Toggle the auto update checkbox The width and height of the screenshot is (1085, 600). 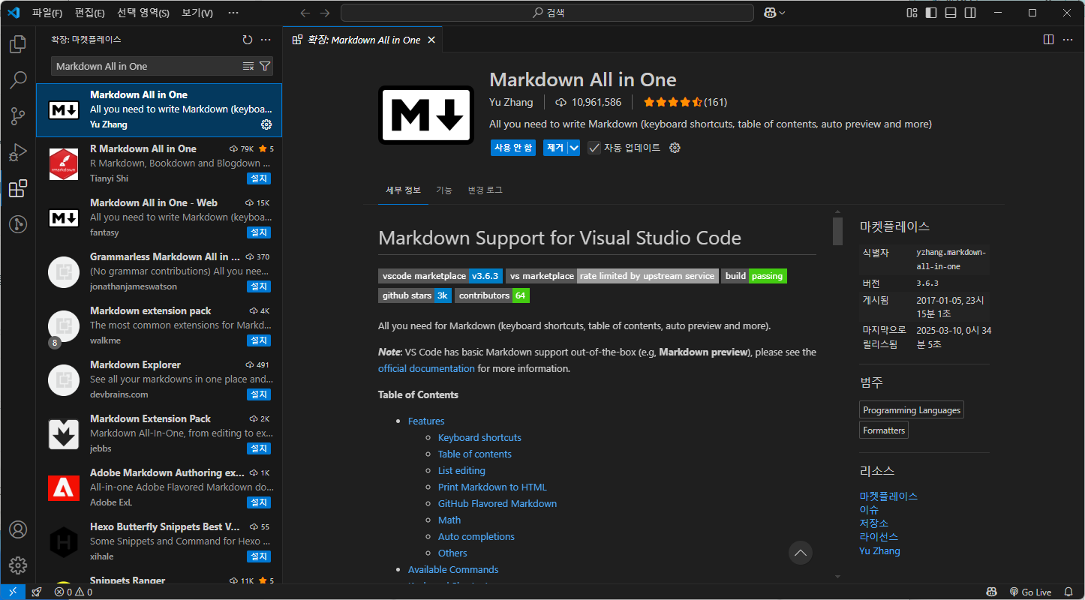(594, 148)
